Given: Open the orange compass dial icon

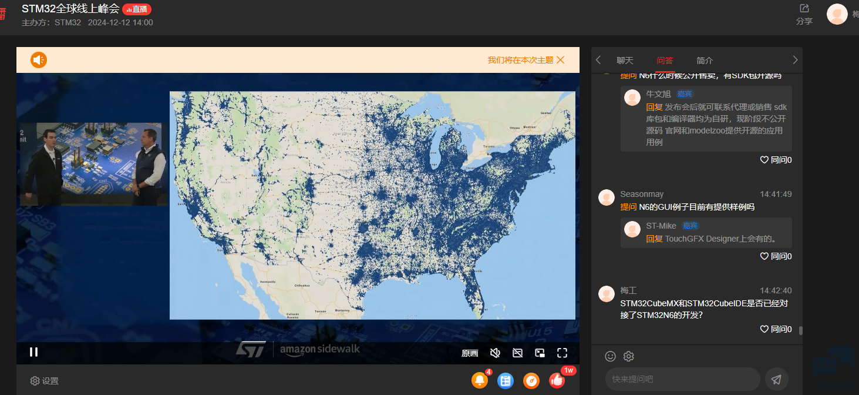Looking at the screenshot, I should pyautogui.click(x=531, y=380).
